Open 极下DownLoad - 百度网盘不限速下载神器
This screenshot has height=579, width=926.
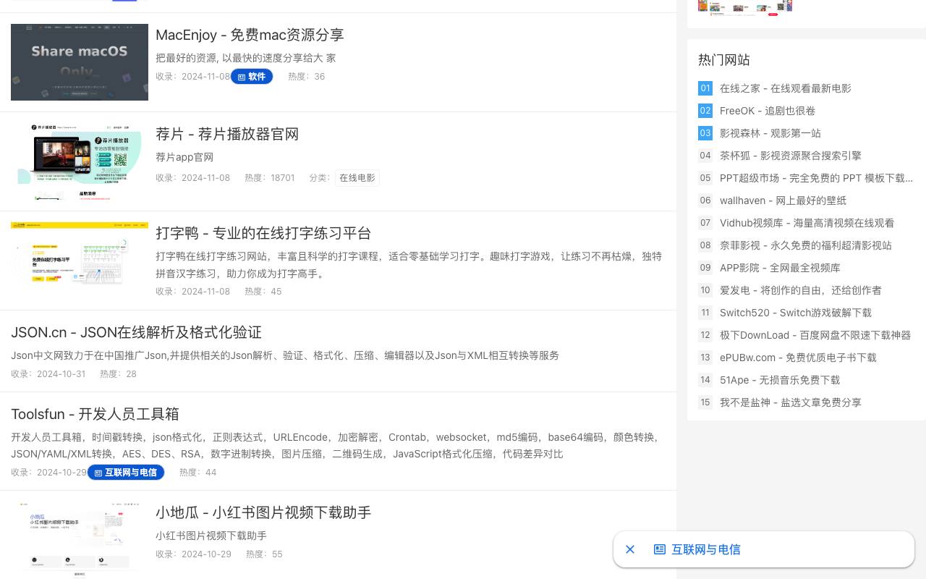[815, 335]
